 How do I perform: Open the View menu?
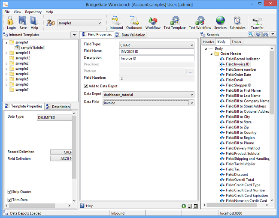click(17, 12)
